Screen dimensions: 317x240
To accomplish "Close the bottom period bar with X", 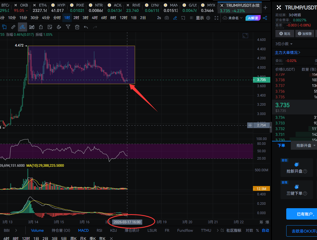I will point(111,238).
